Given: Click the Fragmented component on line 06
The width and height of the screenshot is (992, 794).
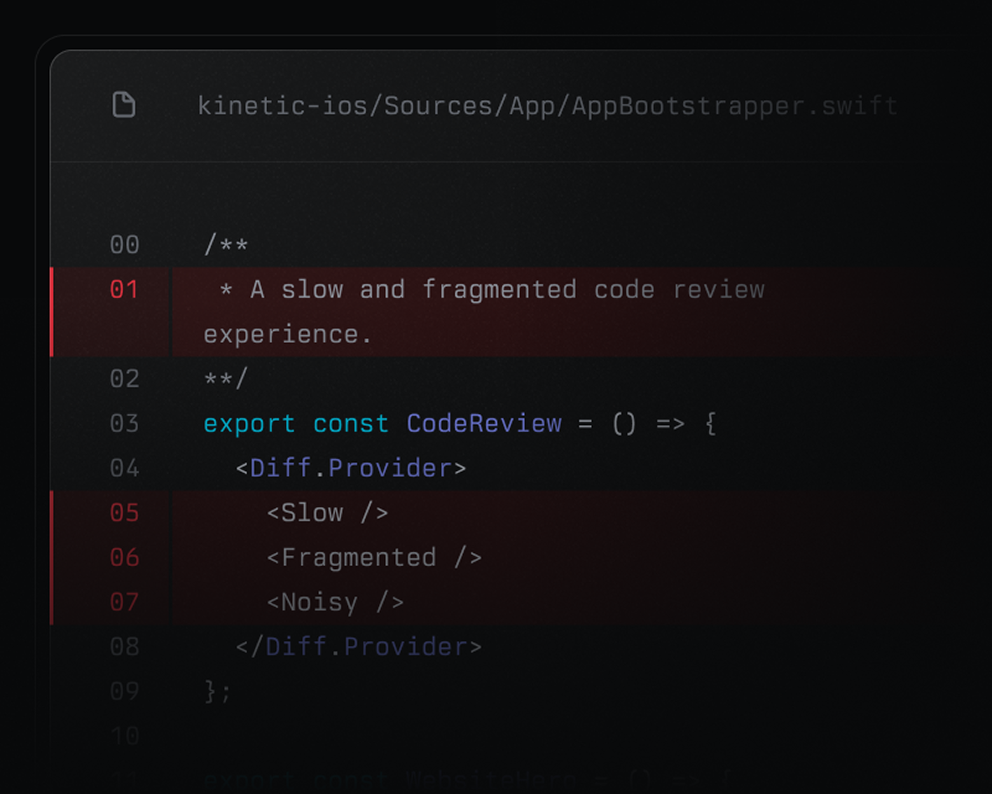Looking at the screenshot, I should click(374, 557).
